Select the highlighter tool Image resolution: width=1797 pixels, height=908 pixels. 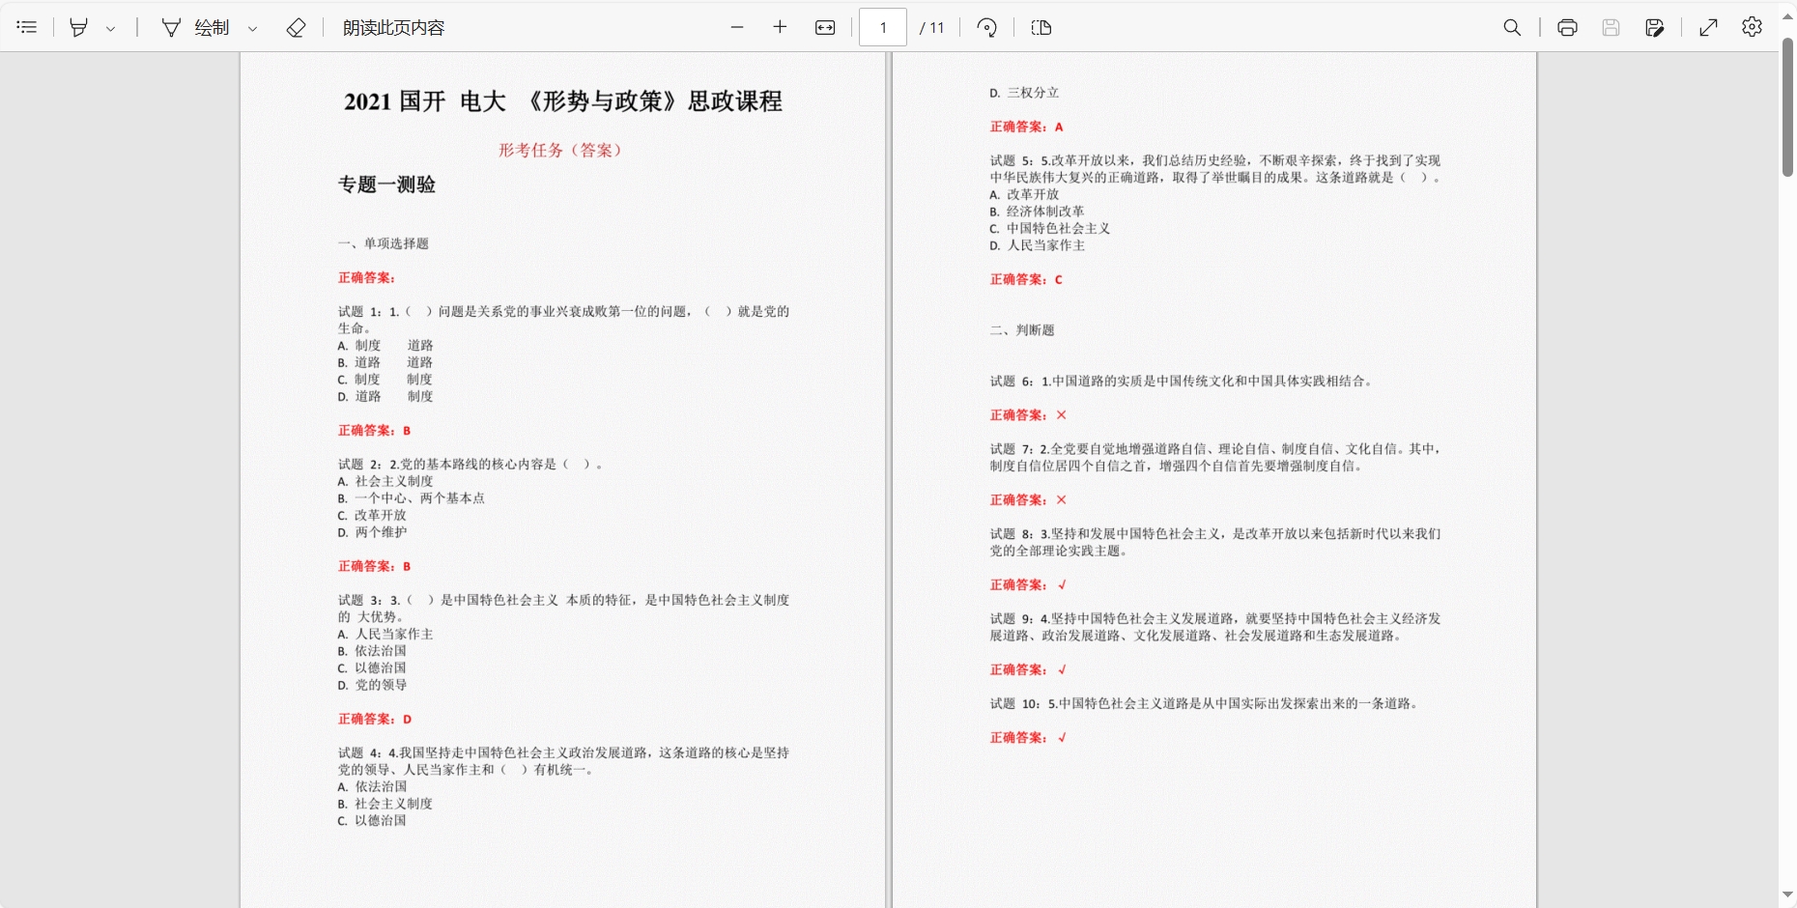[x=79, y=27]
